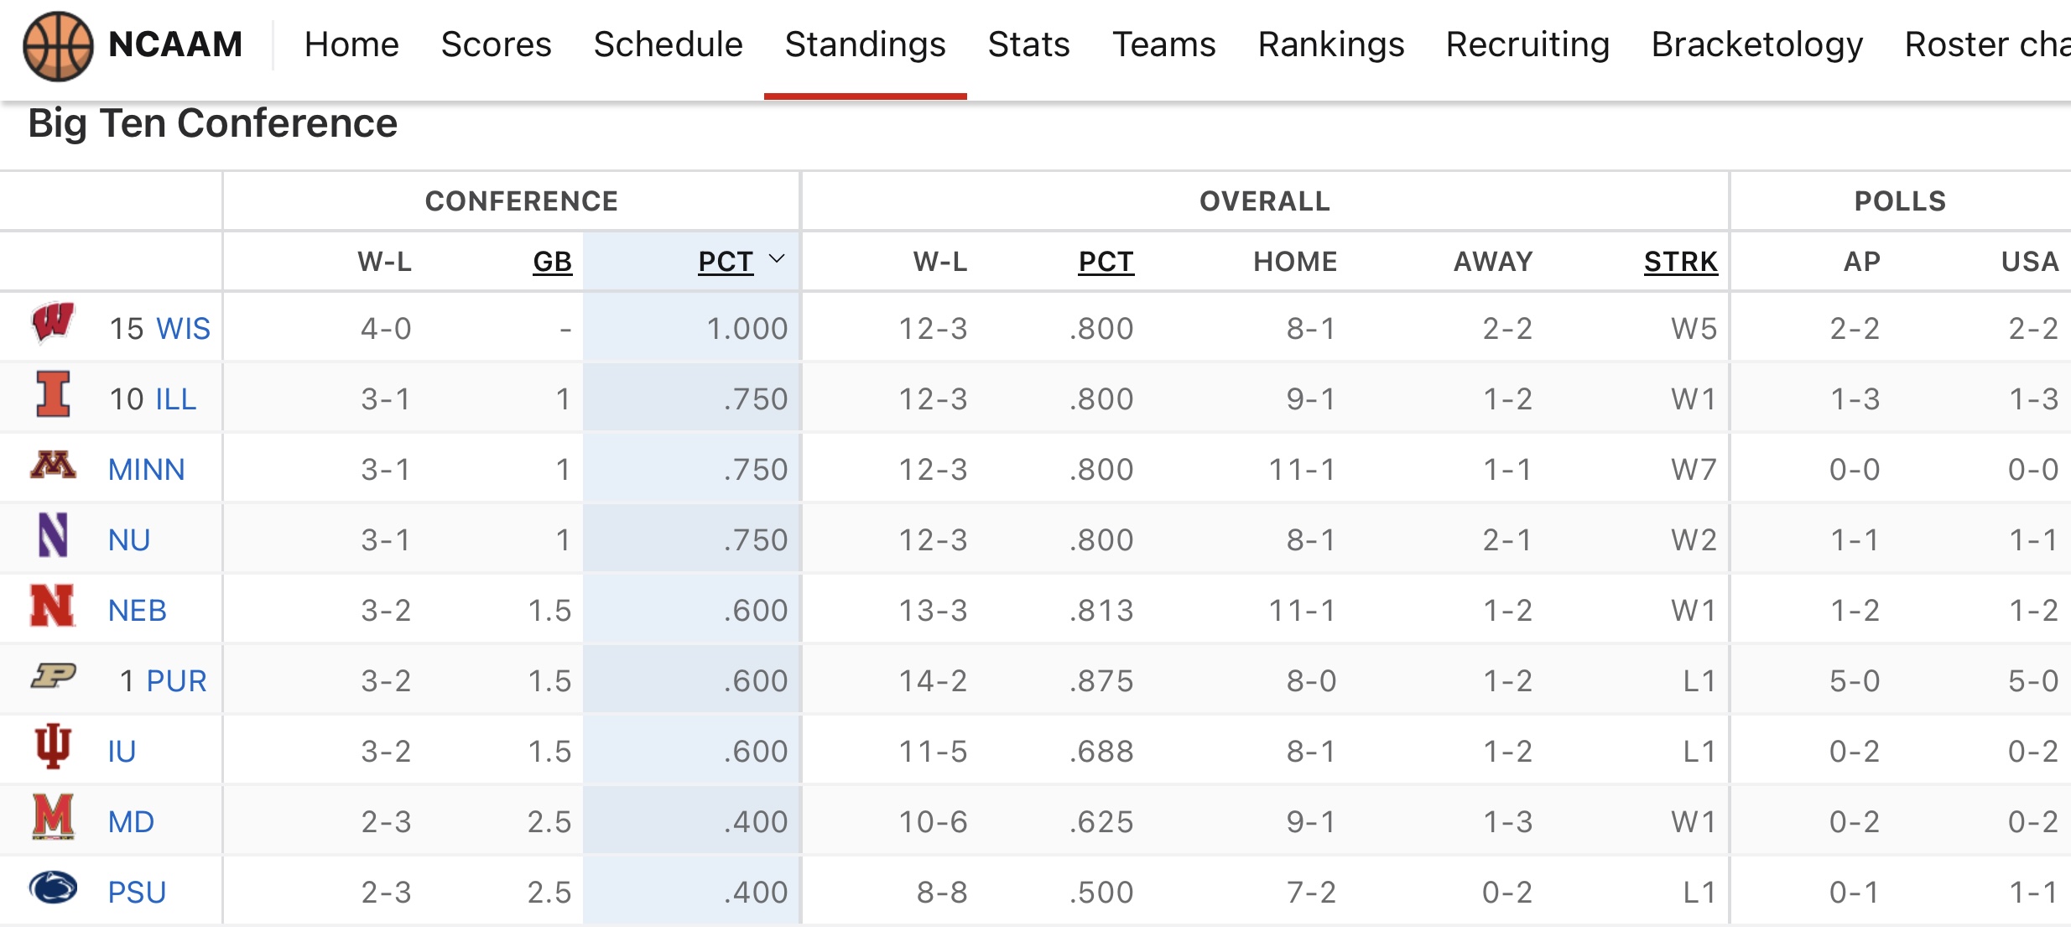Sort by overall PCT column header

(x=1106, y=262)
